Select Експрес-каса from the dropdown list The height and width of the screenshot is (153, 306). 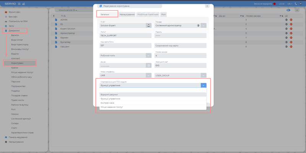point(108,103)
